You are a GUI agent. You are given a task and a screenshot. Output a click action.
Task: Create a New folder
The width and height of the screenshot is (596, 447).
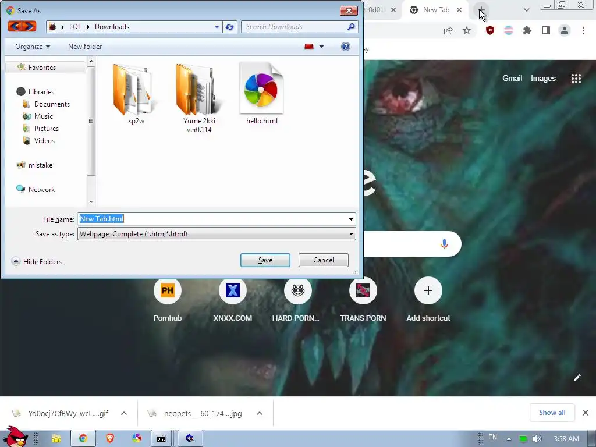point(85,47)
